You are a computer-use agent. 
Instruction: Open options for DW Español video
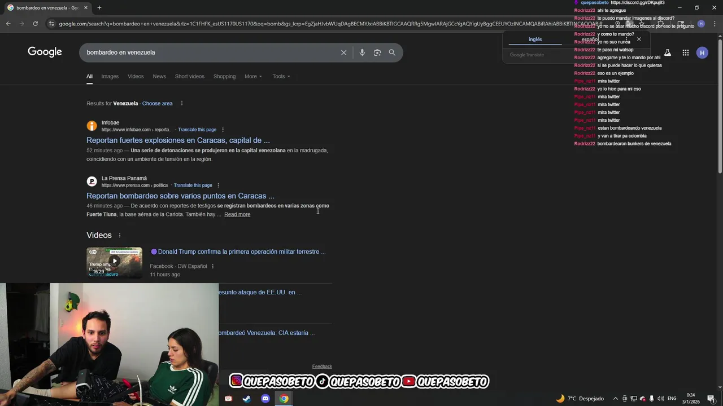(x=212, y=266)
